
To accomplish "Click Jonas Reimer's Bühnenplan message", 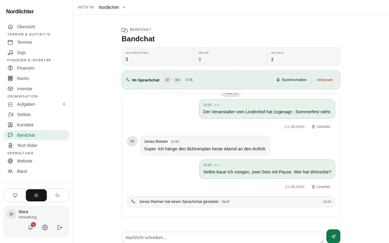I will 205,146.
